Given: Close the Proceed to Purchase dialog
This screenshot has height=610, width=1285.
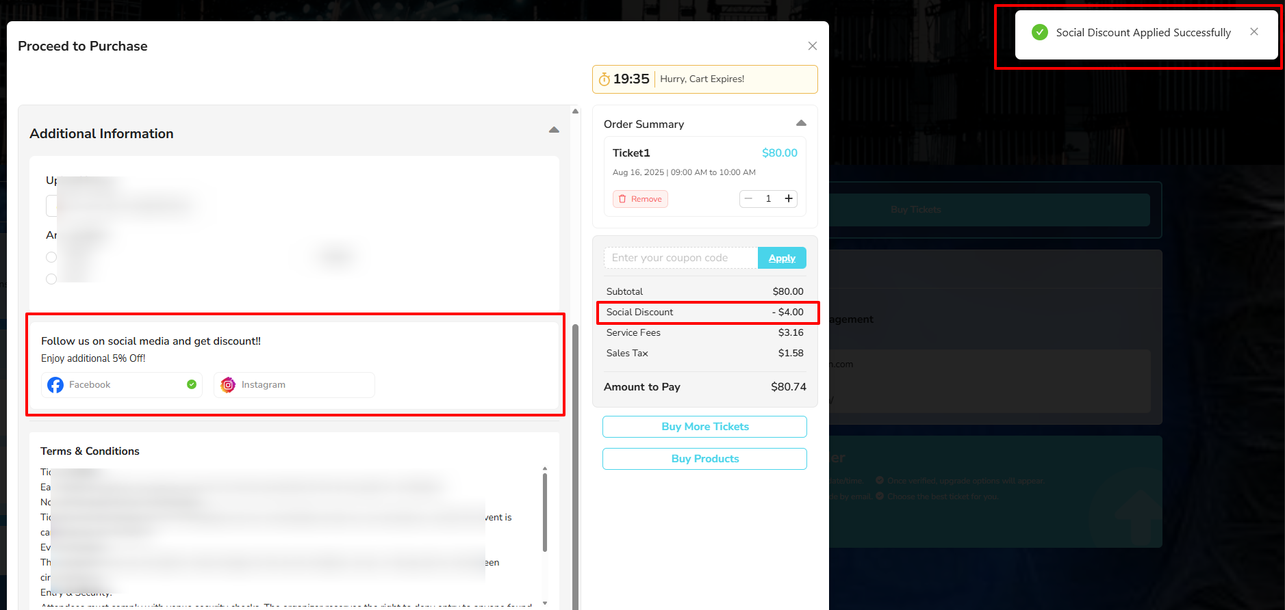Looking at the screenshot, I should point(813,46).
